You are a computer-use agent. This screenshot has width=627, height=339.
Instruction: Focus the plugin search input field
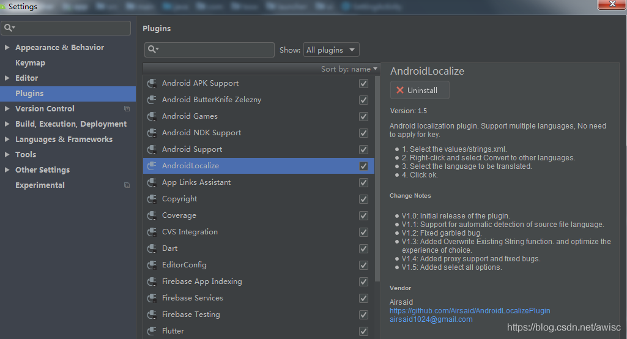[209, 50]
